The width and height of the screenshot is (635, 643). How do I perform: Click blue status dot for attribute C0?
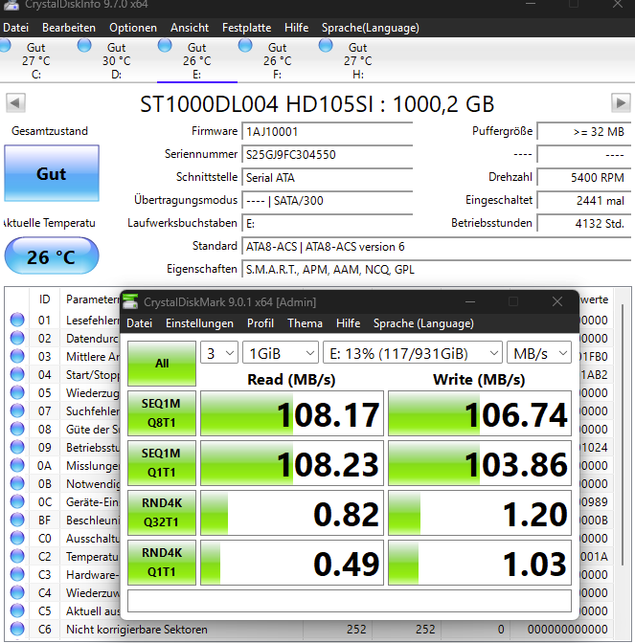pos(17,538)
